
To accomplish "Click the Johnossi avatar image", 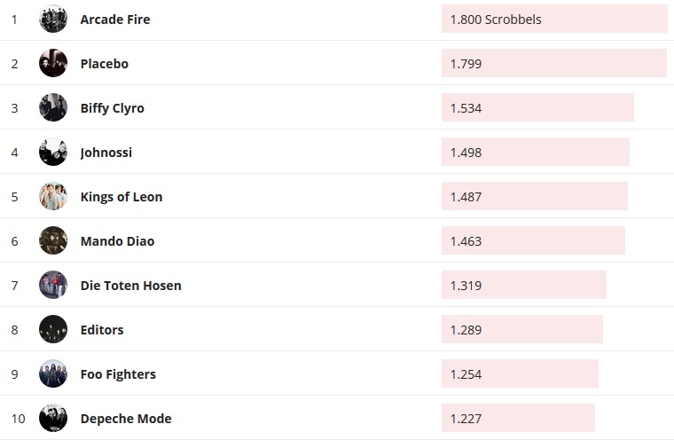I will tap(53, 152).
